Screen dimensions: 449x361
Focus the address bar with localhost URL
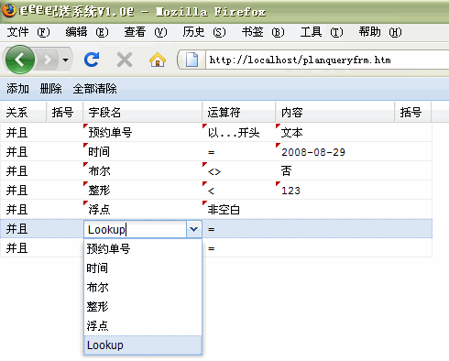[x=327, y=60]
